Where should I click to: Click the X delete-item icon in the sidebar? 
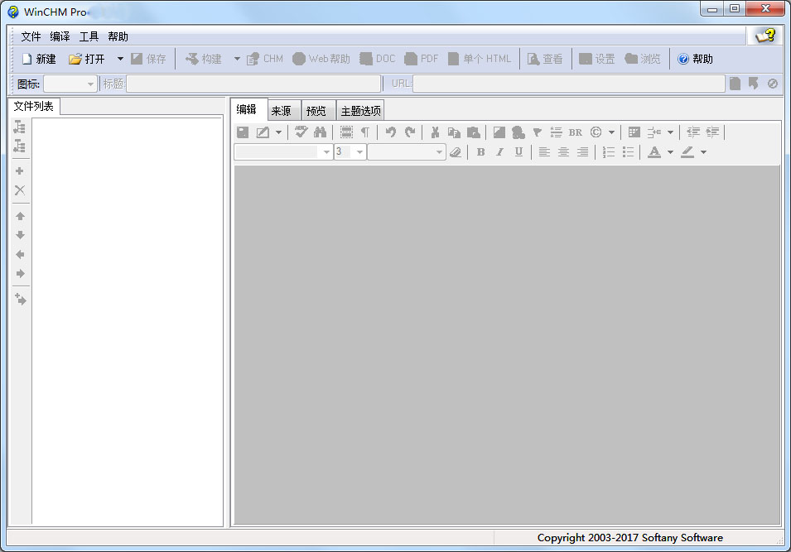click(20, 190)
